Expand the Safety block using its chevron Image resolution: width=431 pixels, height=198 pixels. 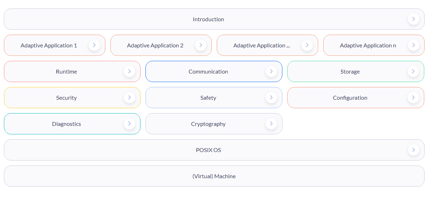(271, 98)
